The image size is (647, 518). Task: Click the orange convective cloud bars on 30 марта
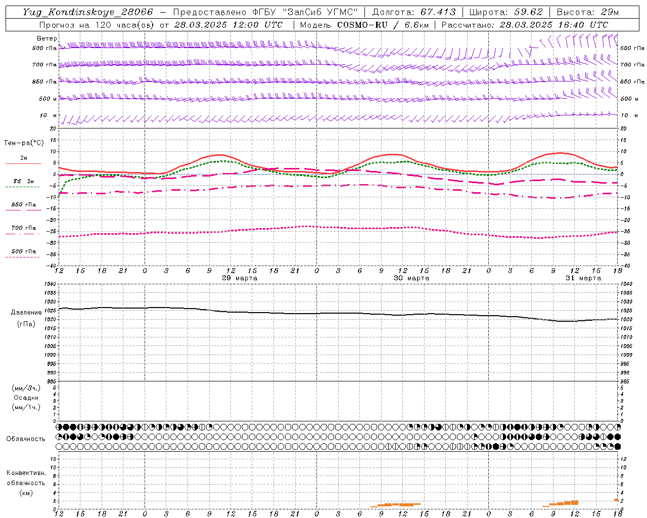(396, 504)
